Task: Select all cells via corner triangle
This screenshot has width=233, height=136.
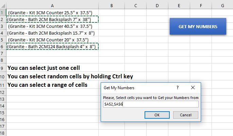Action: coord(3,6)
